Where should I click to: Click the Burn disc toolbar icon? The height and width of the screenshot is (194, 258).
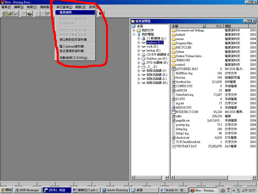(x=29, y=14)
